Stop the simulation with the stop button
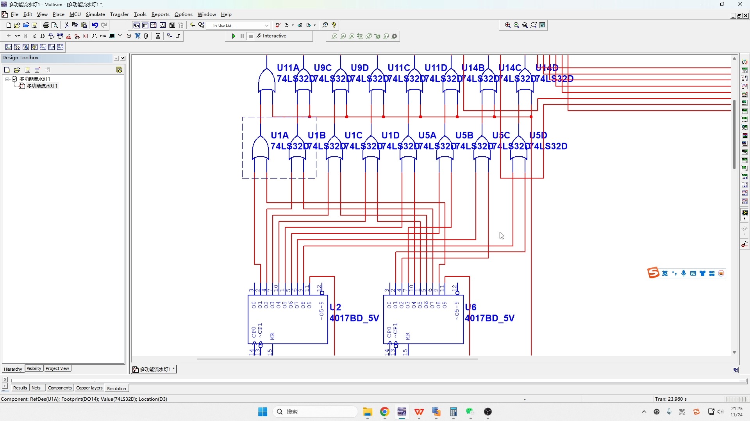750x421 pixels. point(251,36)
